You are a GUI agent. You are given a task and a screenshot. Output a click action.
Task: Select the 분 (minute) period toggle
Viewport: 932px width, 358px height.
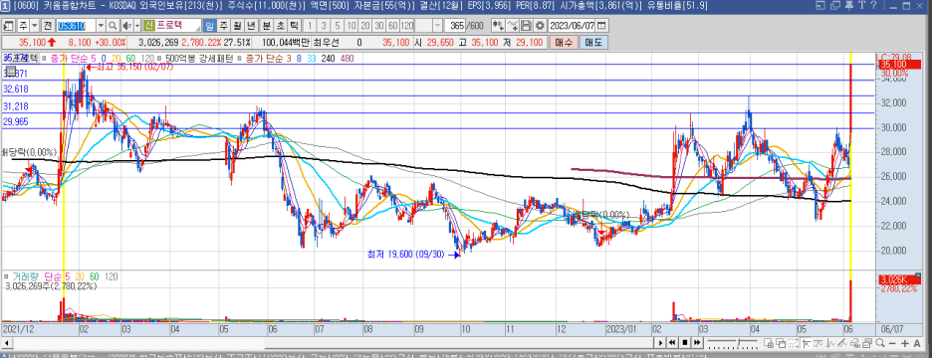tap(266, 26)
